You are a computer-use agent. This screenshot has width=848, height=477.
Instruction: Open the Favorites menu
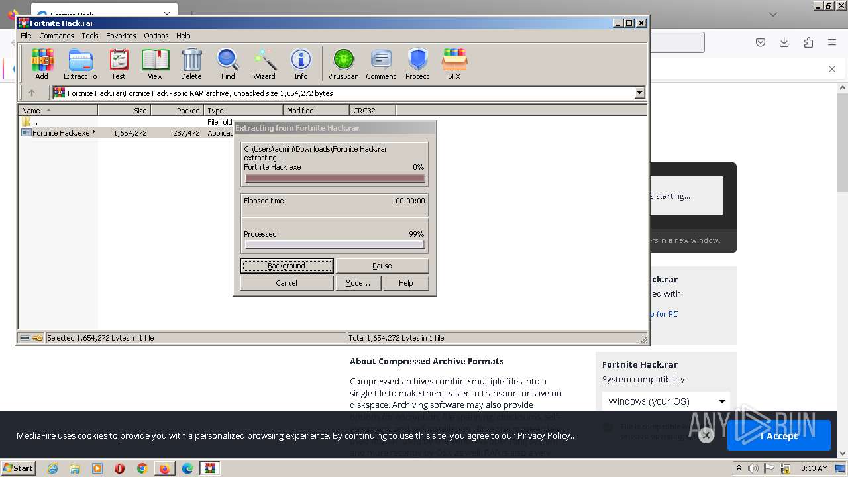pos(121,36)
